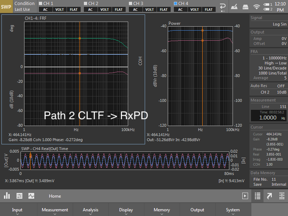Image resolution: width=288 pixels, height=216 pixels.
Task: Open the Memory menu
Action: [x=162, y=210]
